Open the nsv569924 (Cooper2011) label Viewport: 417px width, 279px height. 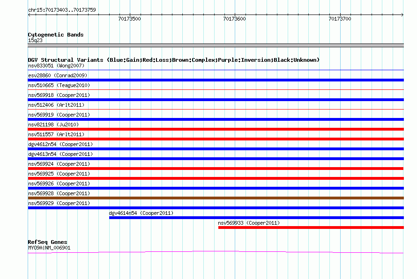click(59, 164)
